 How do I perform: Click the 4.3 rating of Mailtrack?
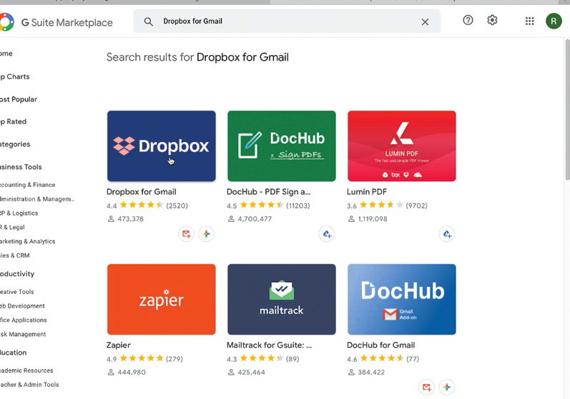pyautogui.click(x=232, y=360)
